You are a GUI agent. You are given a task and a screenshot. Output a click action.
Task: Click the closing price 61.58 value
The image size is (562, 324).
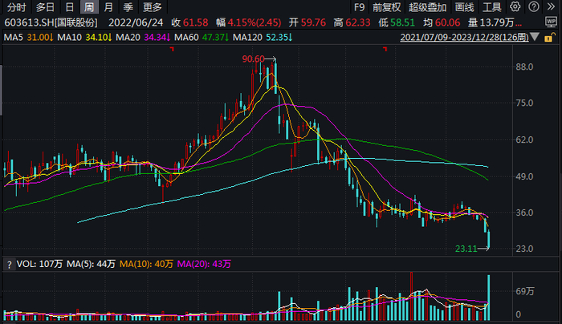coord(195,22)
